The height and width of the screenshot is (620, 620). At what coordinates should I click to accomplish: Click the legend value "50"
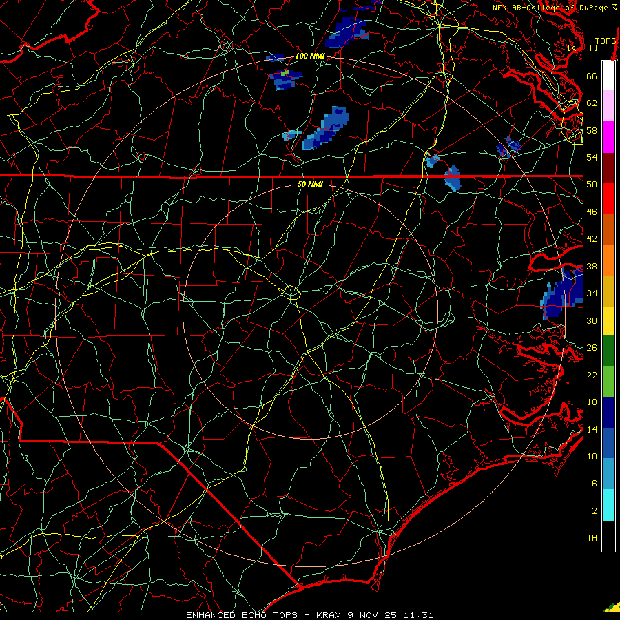point(592,185)
